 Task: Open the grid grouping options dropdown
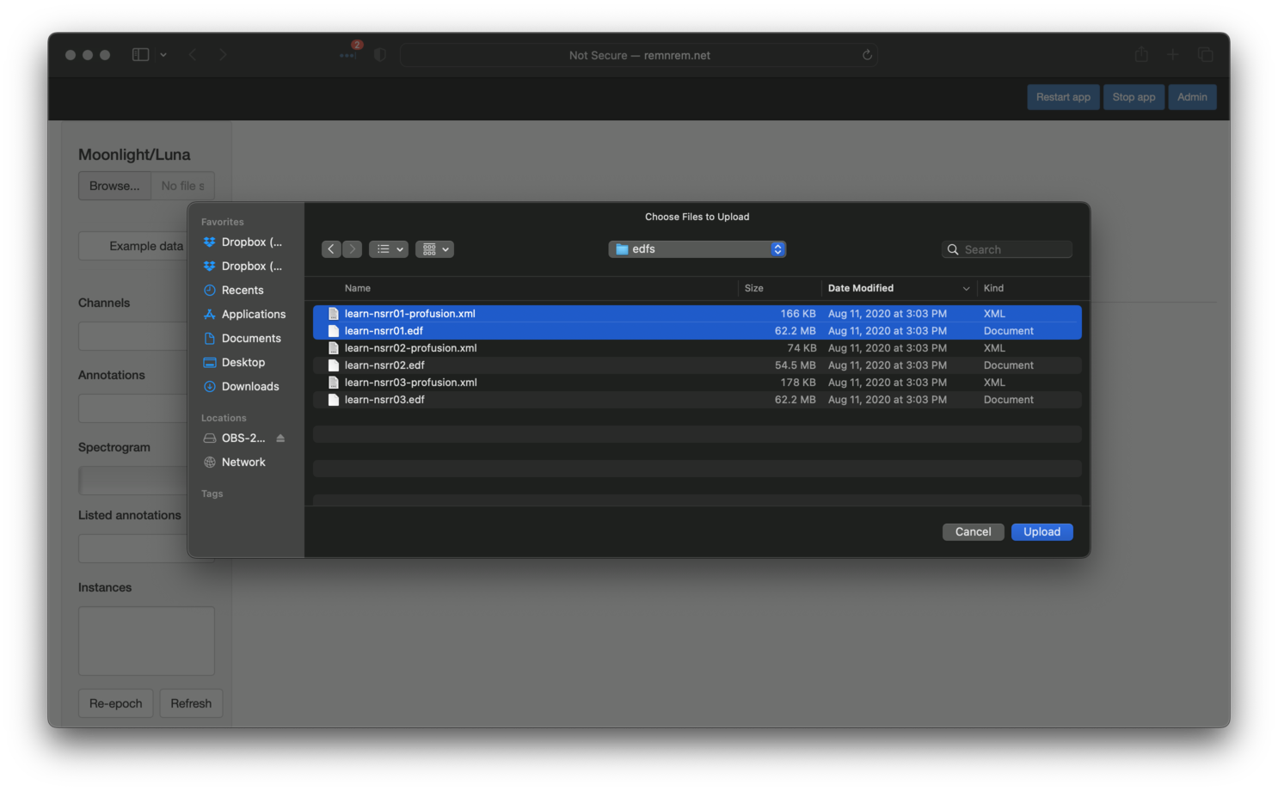[x=434, y=249]
